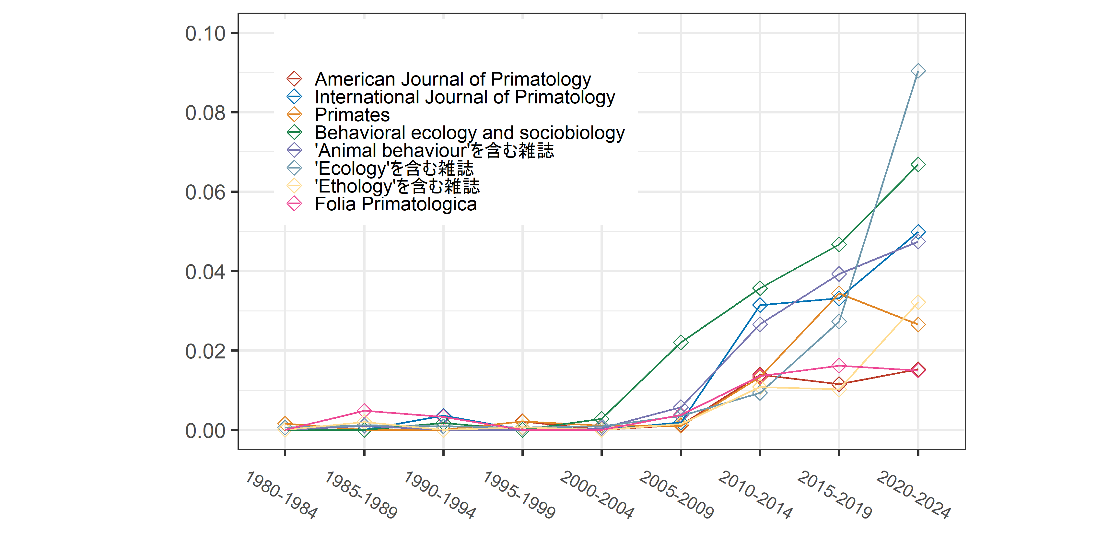The image size is (1120, 560).
Task: Select the Primates legend label
Action: [x=352, y=115]
